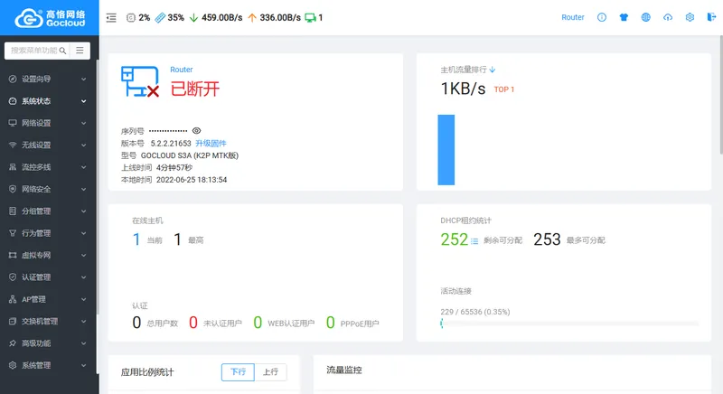Click the AP管理 icon

(13, 299)
